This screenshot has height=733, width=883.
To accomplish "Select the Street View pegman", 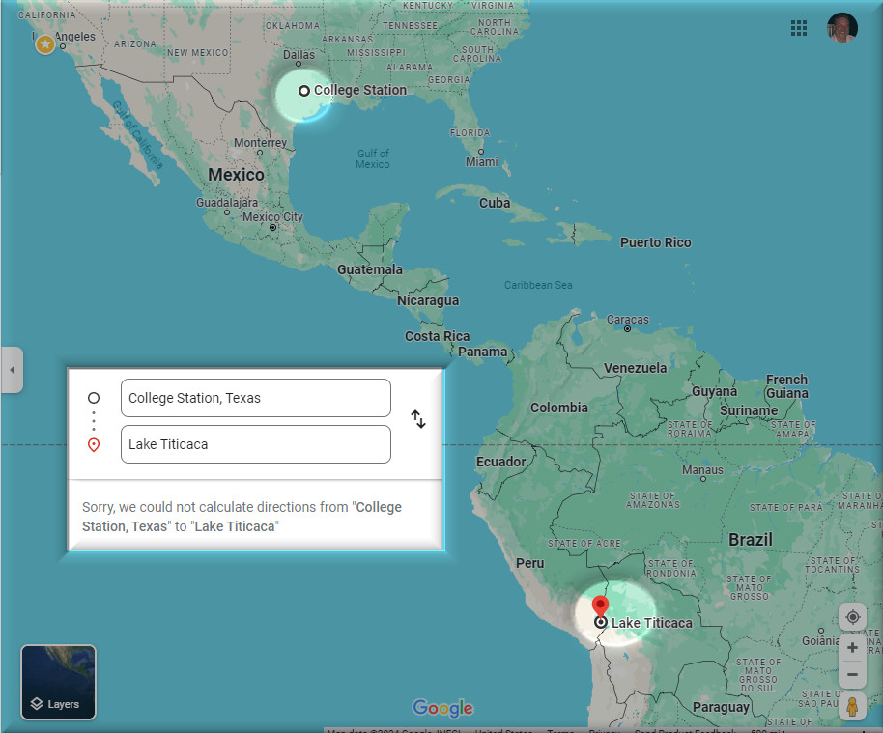I will point(852,707).
